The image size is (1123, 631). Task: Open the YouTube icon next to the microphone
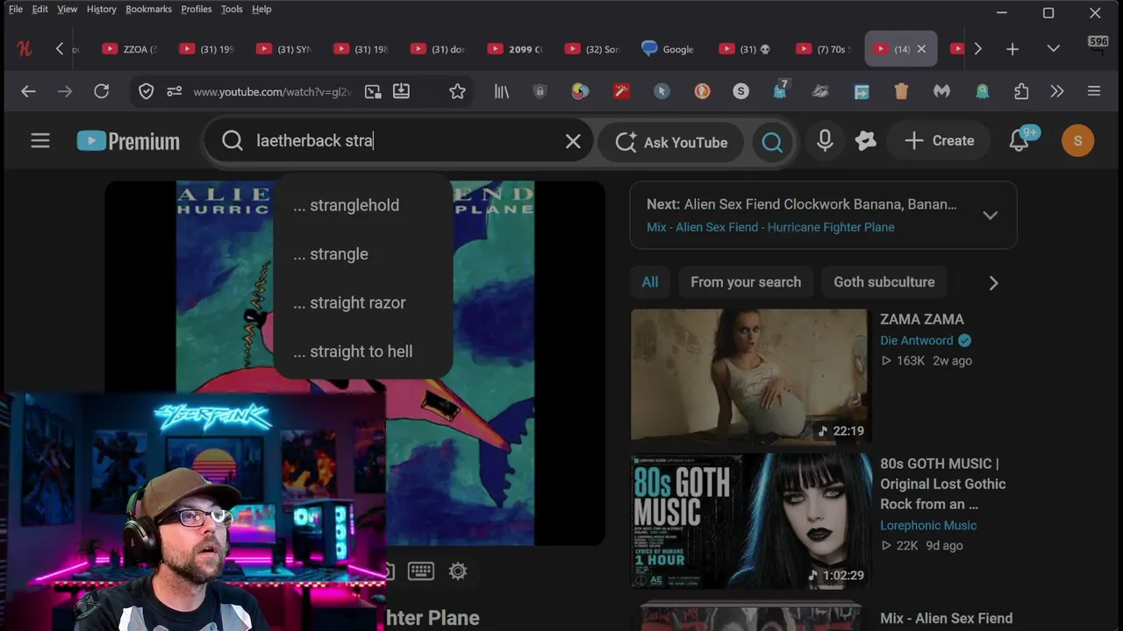pyautogui.click(x=866, y=141)
